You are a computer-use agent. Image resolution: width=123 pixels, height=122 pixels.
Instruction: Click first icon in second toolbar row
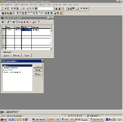(x=3, y=13)
